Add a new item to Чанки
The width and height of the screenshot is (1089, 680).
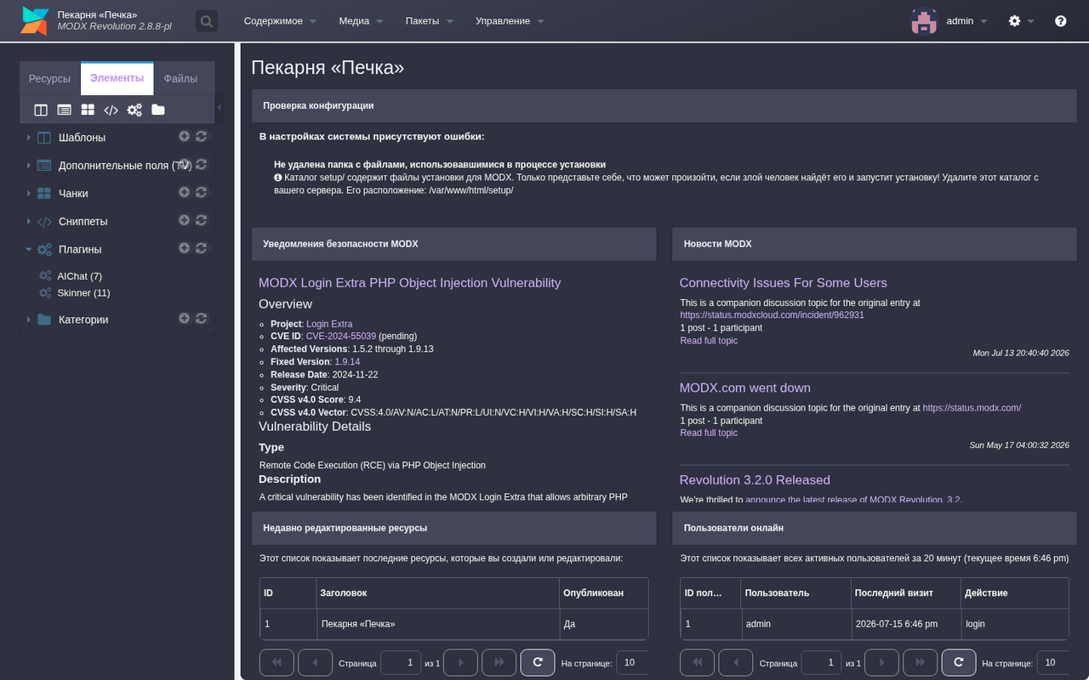(184, 192)
